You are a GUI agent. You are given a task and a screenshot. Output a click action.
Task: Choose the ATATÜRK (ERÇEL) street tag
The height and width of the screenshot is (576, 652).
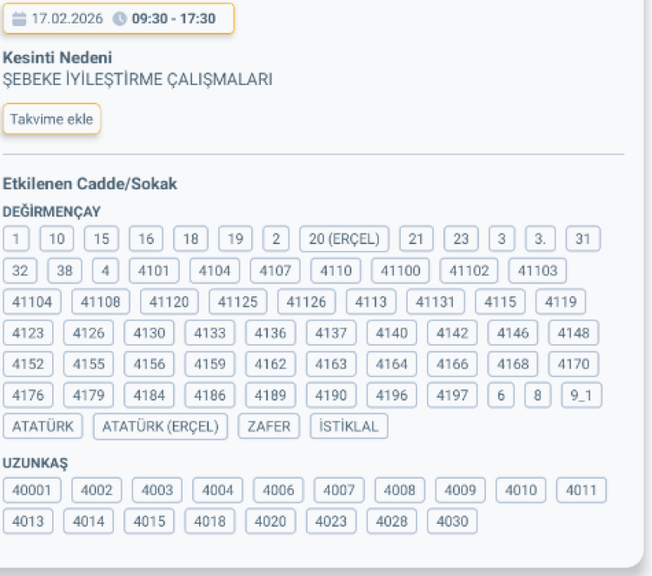(x=160, y=427)
